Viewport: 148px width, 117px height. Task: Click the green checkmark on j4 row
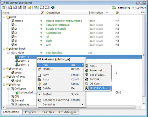[x=41, y=37]
